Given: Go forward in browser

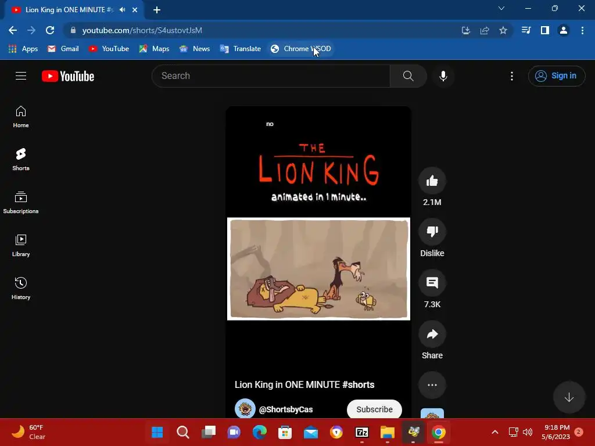Looking at the screenshot, I should (x=31, y=30).
